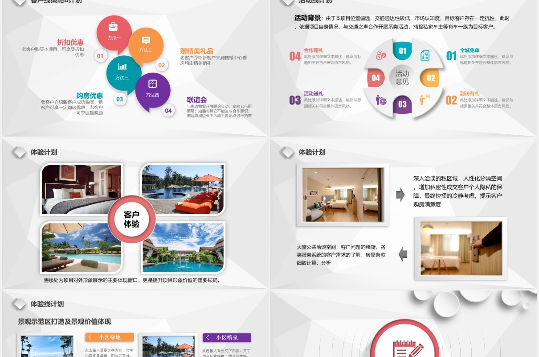Screen dimensions: 539x357
Task: Click the 购房优惠 heading
Action: [x=90, y=95]
